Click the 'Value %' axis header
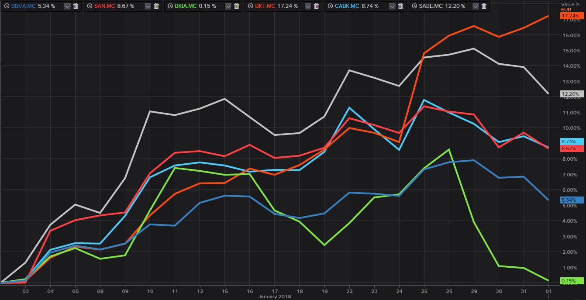 (x=571, y=4)
